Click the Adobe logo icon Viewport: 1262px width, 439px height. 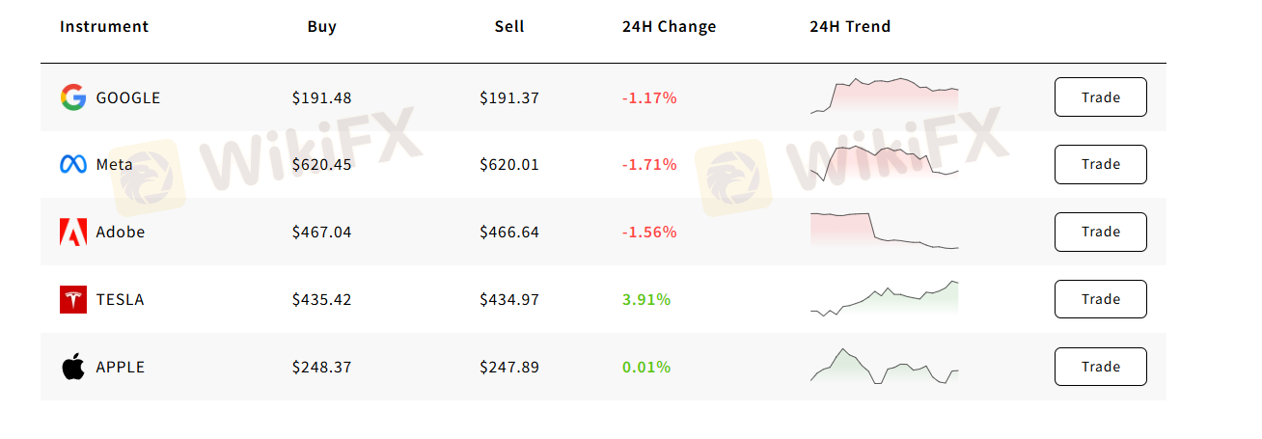click(73, 233)
